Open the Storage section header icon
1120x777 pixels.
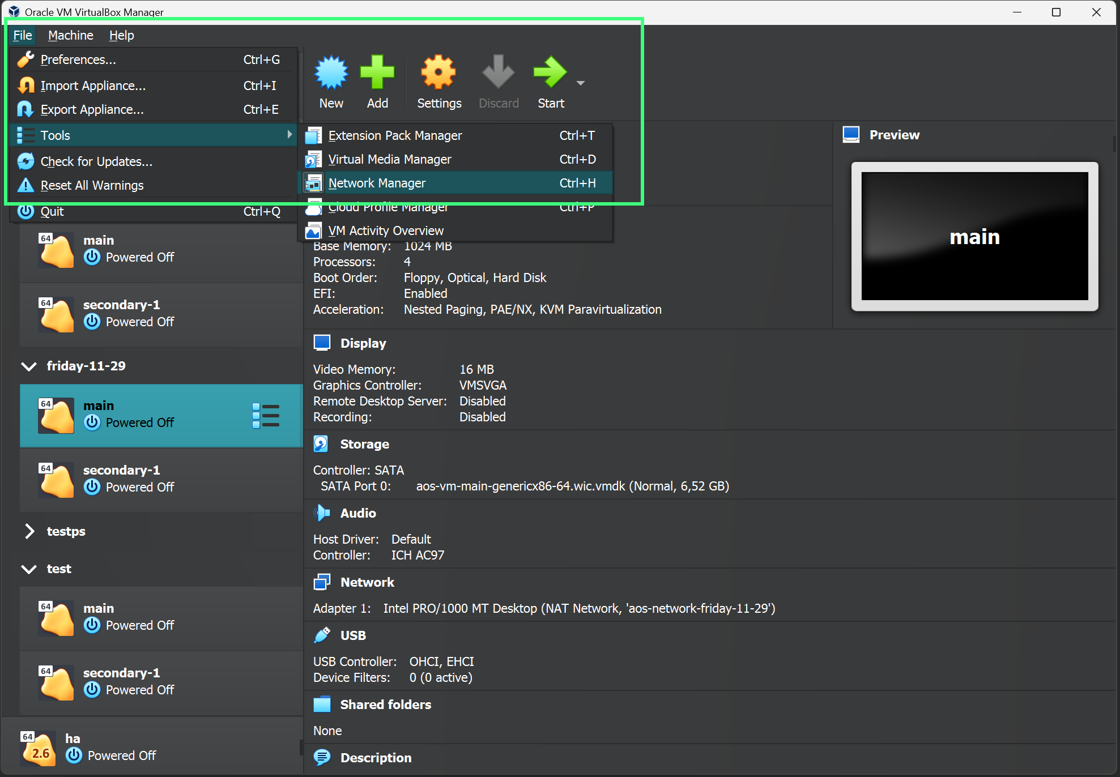pyautogui.click(x=321, y=444)
